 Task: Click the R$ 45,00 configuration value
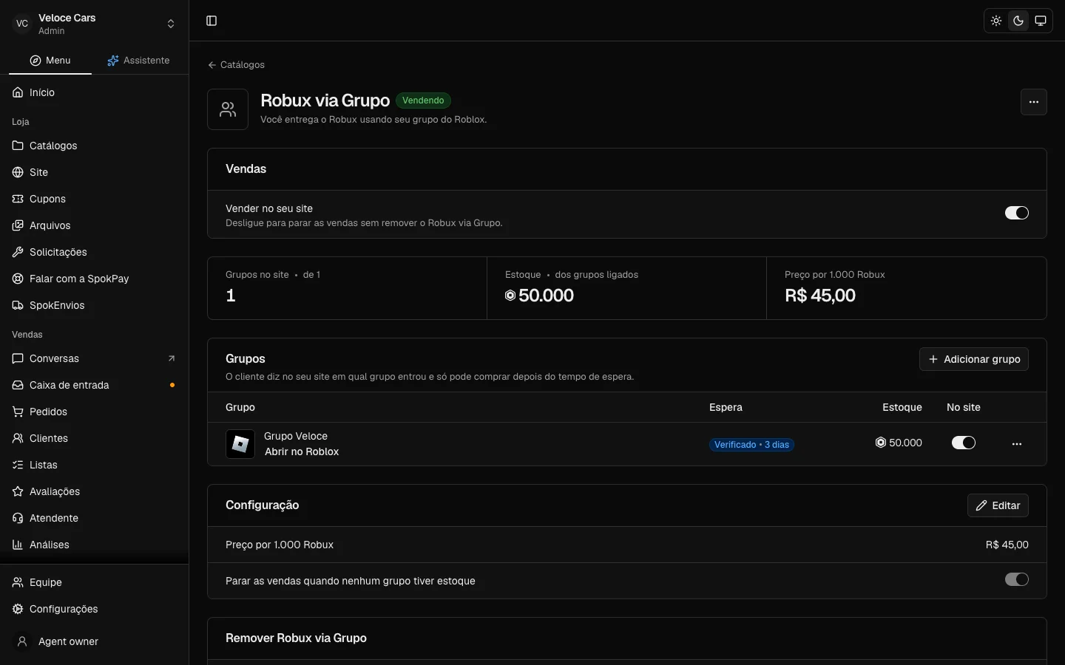[x=1007, y=545]
